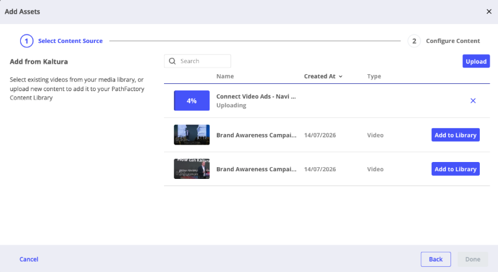
Task: Add second Brand Awareness video to library
Action: [x=456, y=169]
